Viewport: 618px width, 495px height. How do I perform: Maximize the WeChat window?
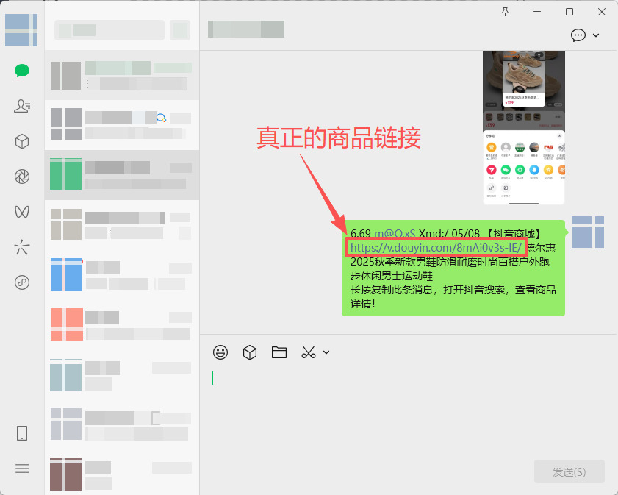(570, 12)
